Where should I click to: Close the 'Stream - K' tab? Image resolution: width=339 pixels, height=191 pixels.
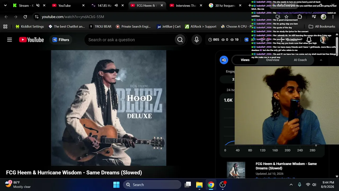click(x=44, y=6)
